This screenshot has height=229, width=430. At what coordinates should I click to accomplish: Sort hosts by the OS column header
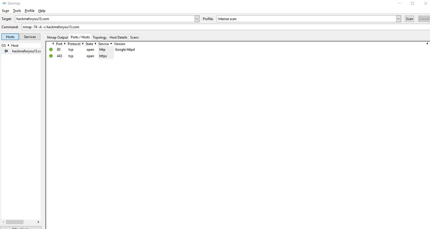(x=4, y=45)
